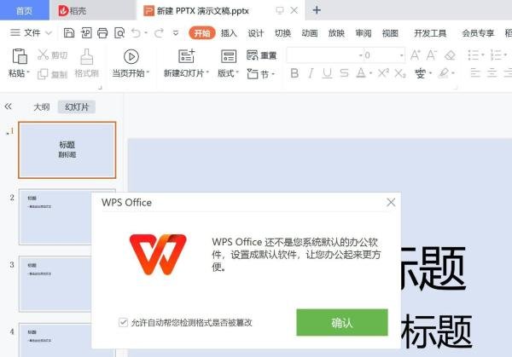Screen dimensions: 512x357
Task: Open the File (文件) menu dropdown arrow
Action: click(x=49, y=33)
